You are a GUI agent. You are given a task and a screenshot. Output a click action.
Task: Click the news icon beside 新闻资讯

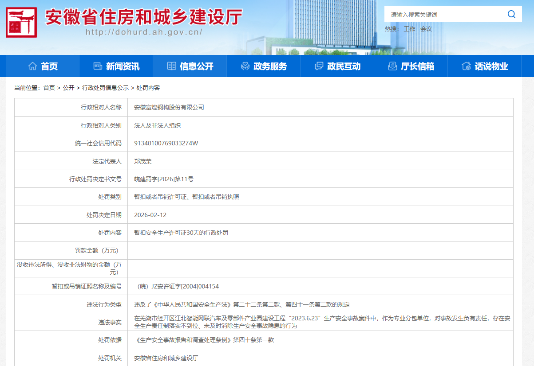pyautogui.click(x=98, y=66)
